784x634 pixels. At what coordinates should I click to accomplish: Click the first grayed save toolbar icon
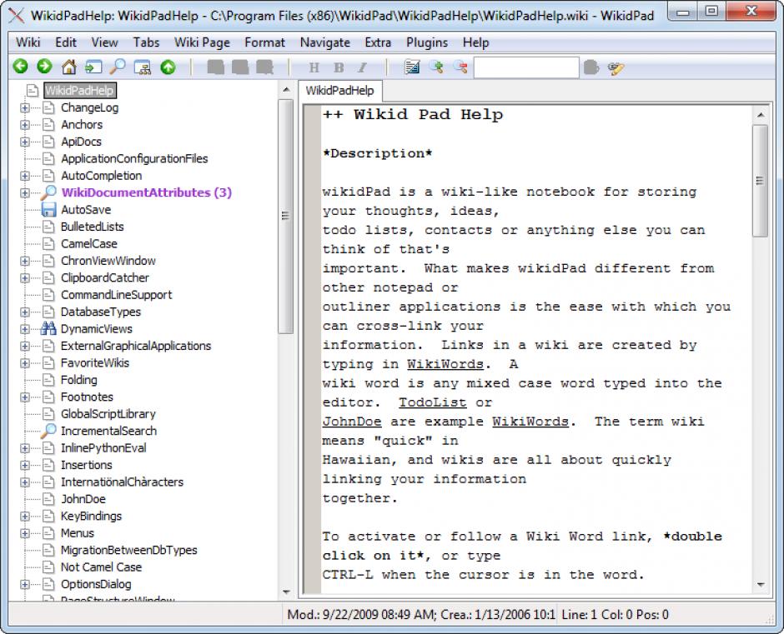(x=216, y=67)
